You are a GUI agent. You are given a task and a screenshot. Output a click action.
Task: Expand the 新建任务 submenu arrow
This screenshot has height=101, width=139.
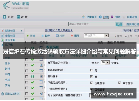[22, 31]
